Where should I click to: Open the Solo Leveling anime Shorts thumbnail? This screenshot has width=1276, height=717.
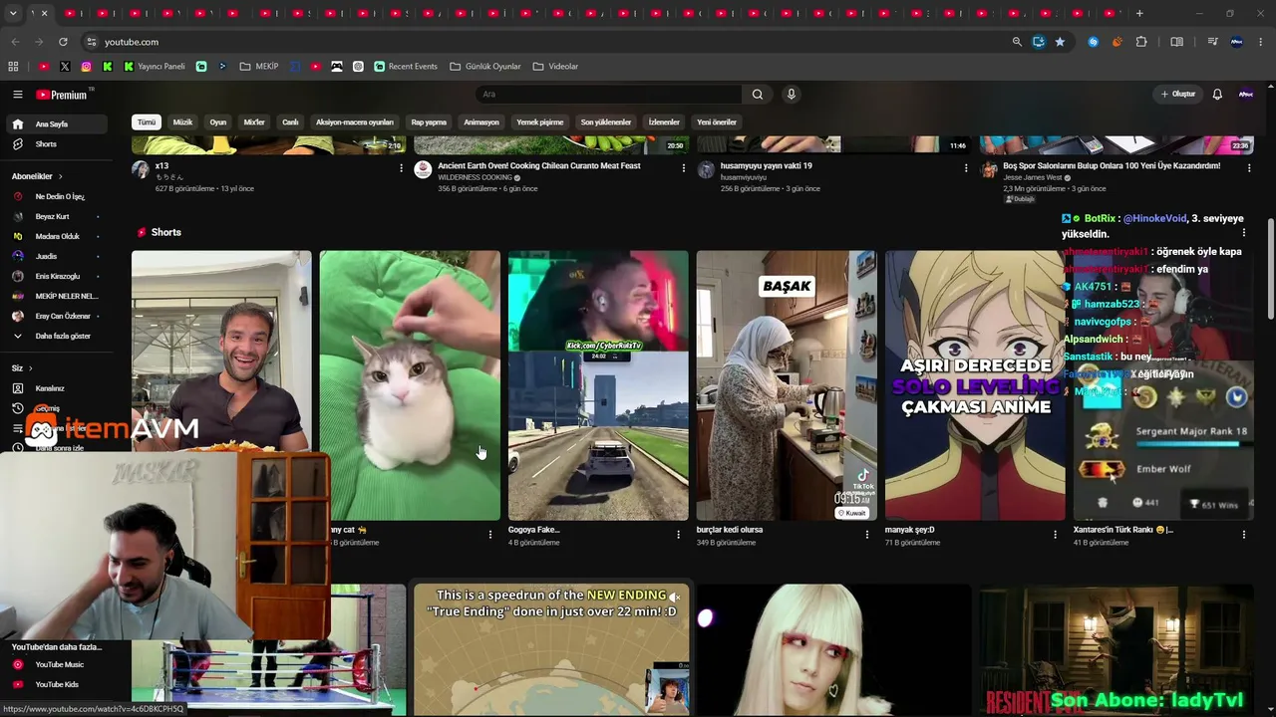pos(975,385)
